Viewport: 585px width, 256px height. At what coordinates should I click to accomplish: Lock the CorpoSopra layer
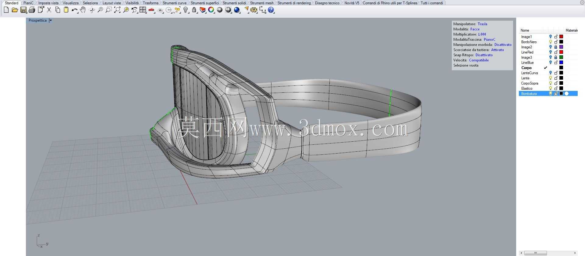(556, 83)
